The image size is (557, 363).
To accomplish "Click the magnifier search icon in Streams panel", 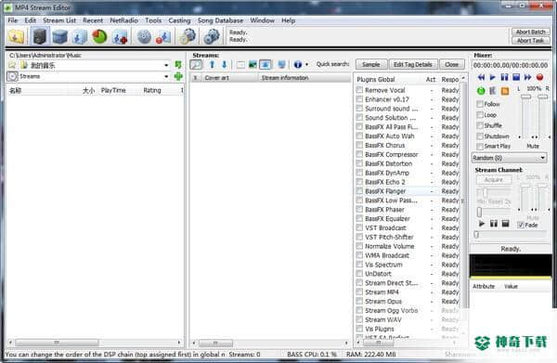I will click(x=196, y=65).
